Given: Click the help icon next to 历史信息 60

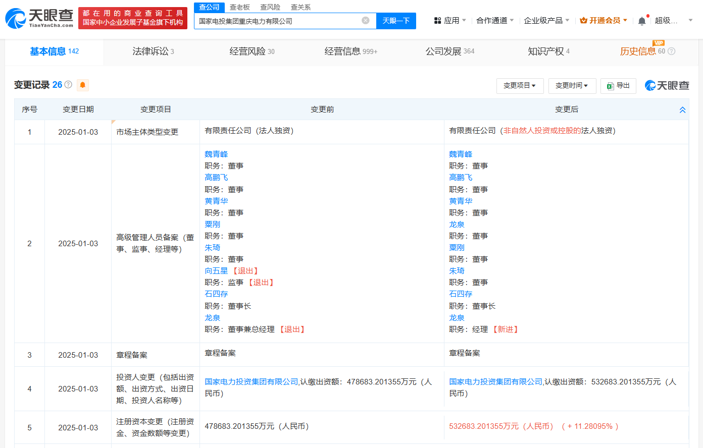Looking at the screenshot, I should click(x=671, y=51).
